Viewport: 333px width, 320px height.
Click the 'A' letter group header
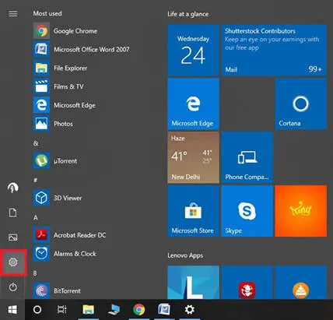[x=36, y=217]
